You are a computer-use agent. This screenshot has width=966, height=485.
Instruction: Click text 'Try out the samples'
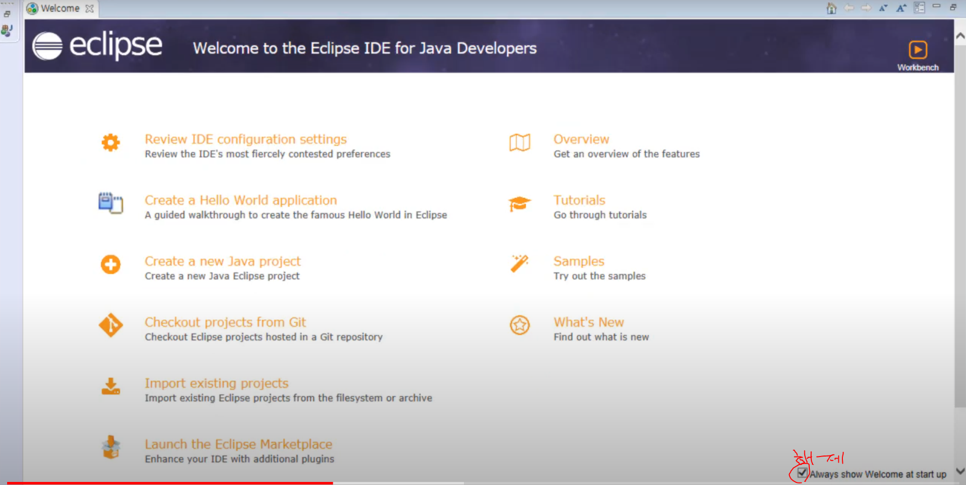click(x=600, y=276)
